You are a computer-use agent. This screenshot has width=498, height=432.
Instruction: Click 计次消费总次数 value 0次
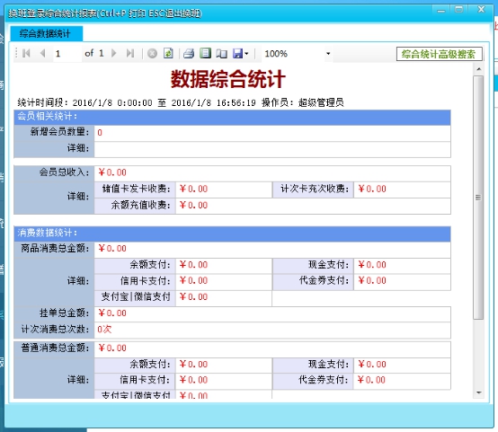[x=104, y=329]
